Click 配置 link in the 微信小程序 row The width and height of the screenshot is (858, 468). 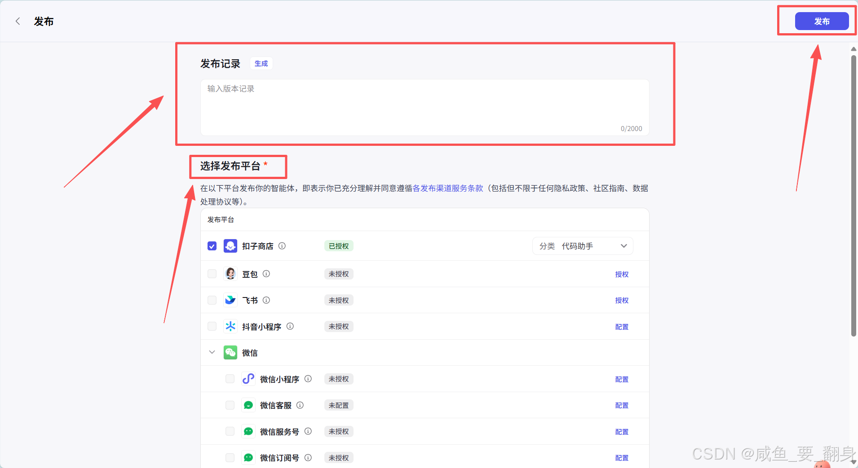point(622,379)
